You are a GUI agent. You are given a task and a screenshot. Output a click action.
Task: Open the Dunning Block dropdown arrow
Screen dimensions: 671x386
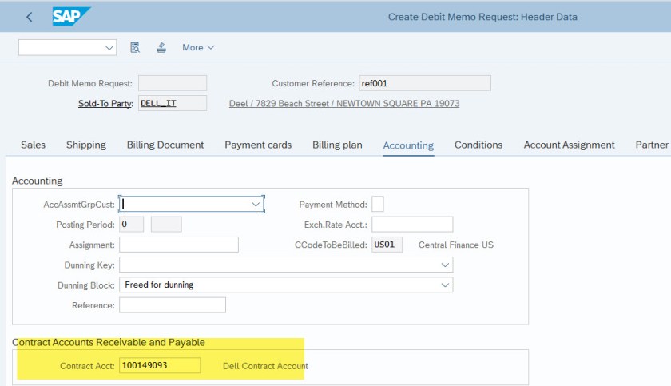point(445,285)
